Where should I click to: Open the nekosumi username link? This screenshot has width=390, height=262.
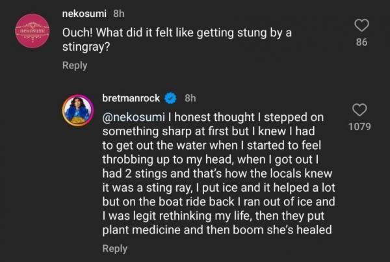tap(90, 13)
